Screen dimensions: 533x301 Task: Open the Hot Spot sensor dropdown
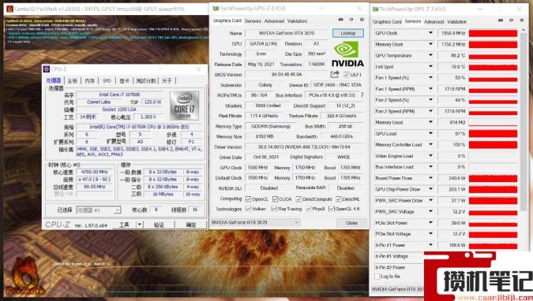click(x=430, y=66)
